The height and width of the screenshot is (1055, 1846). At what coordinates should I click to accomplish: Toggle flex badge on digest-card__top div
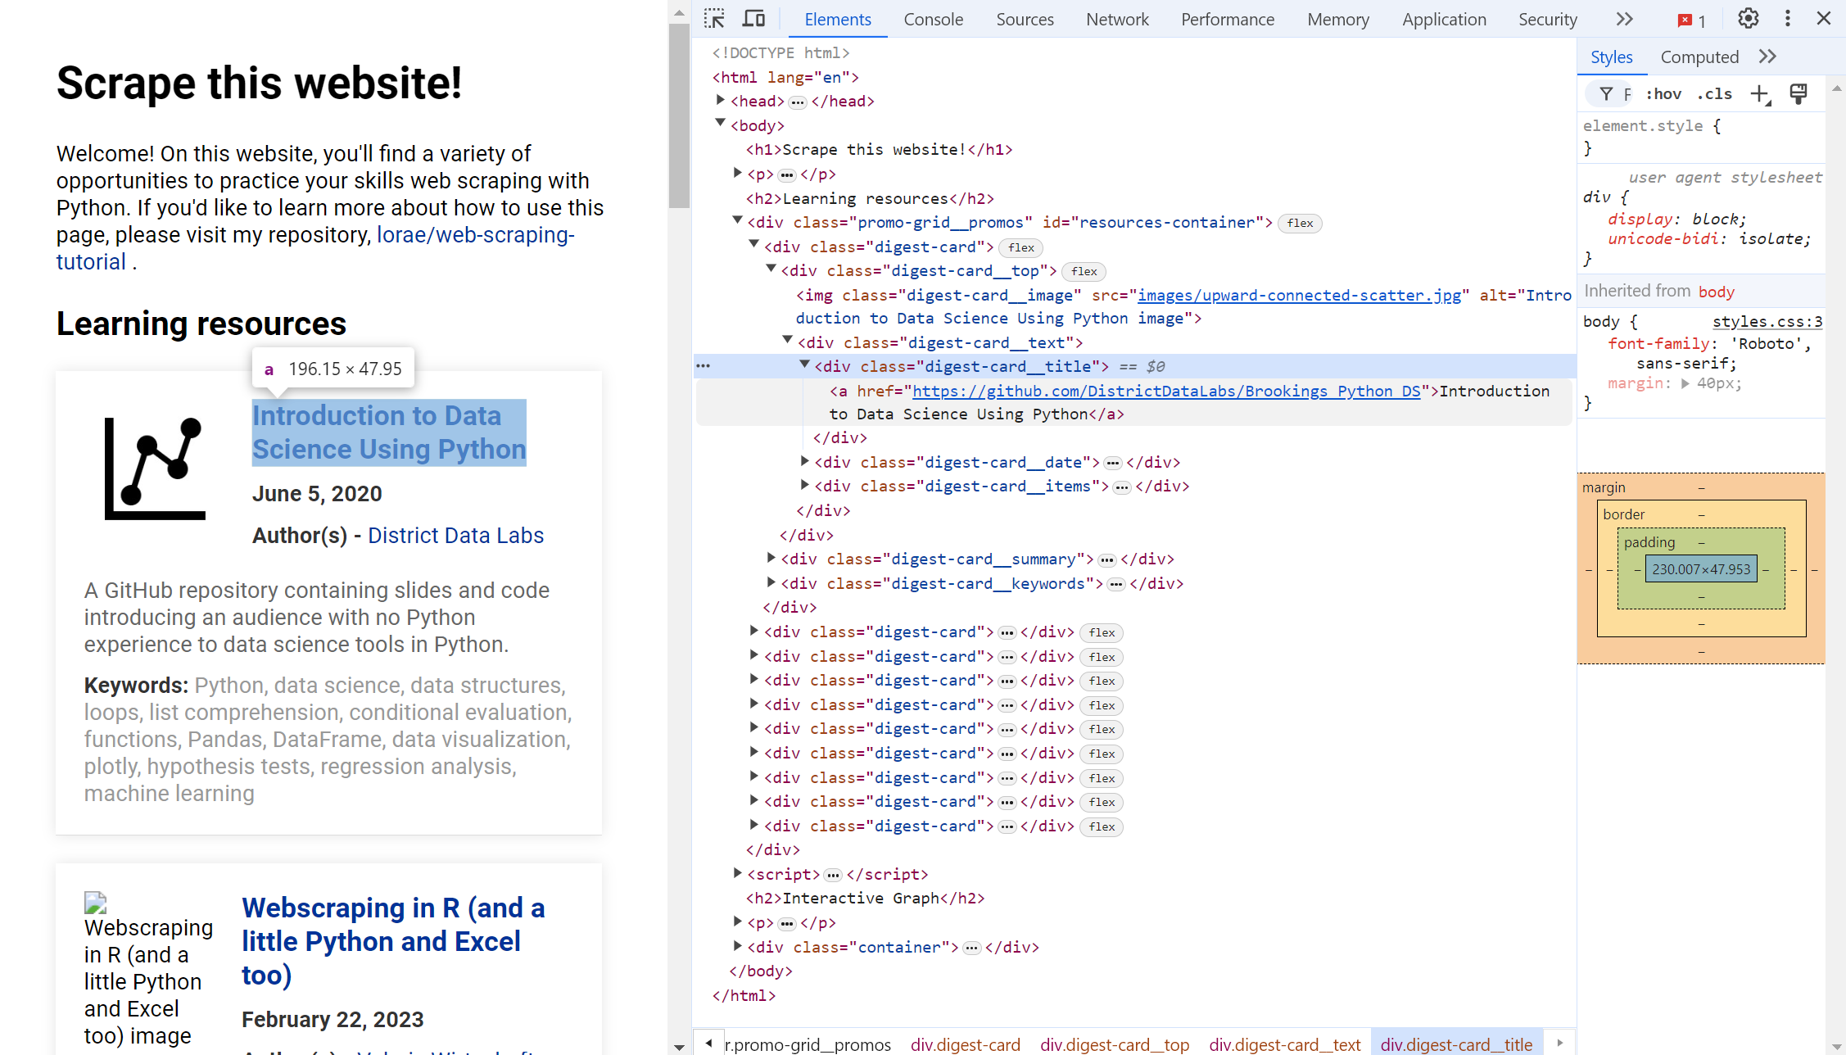[x=1084, y=271]
